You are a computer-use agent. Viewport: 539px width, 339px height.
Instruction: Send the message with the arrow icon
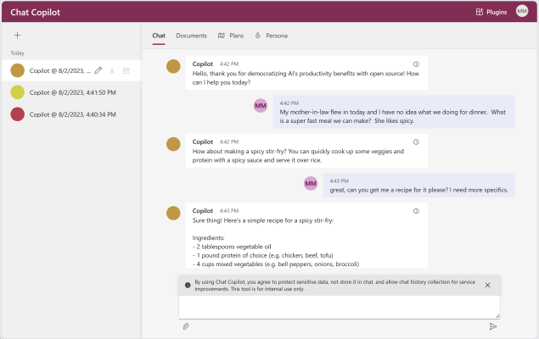tap(493, 326)
